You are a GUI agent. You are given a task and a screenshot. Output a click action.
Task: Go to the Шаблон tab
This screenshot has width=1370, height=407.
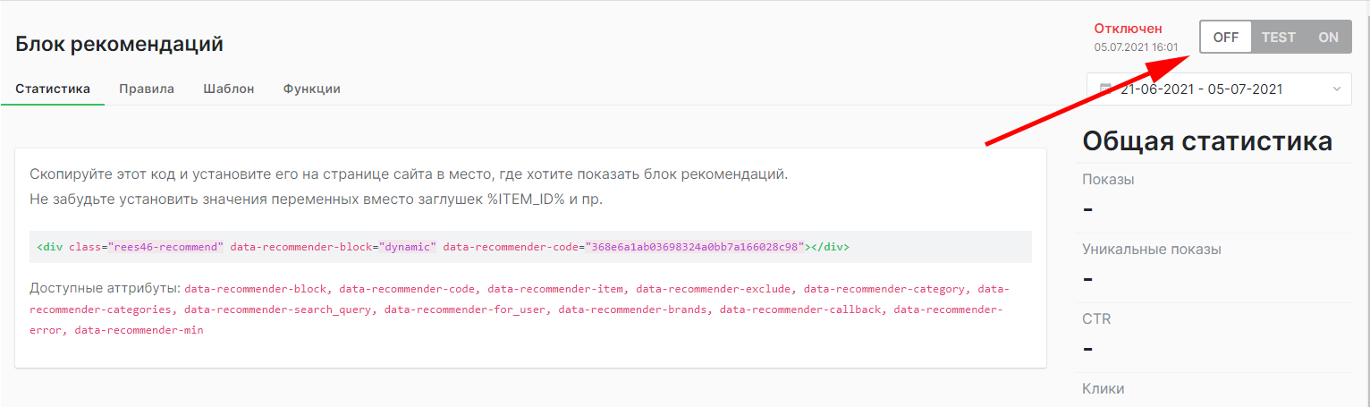[x=228, y=89]
